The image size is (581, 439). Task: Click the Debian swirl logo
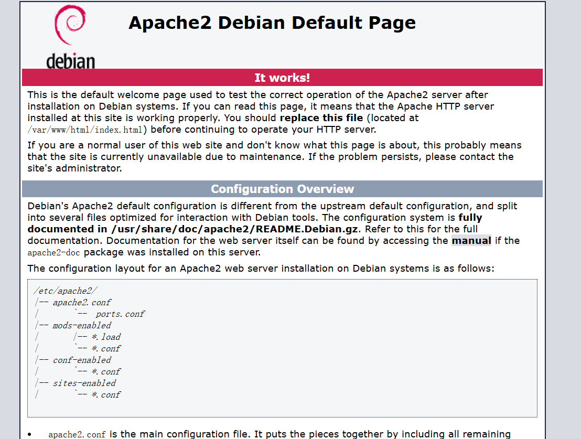(x=70, y=25)
